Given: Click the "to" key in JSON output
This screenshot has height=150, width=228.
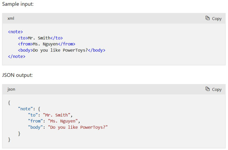Looking at the screenshot, I should (33, 115).
